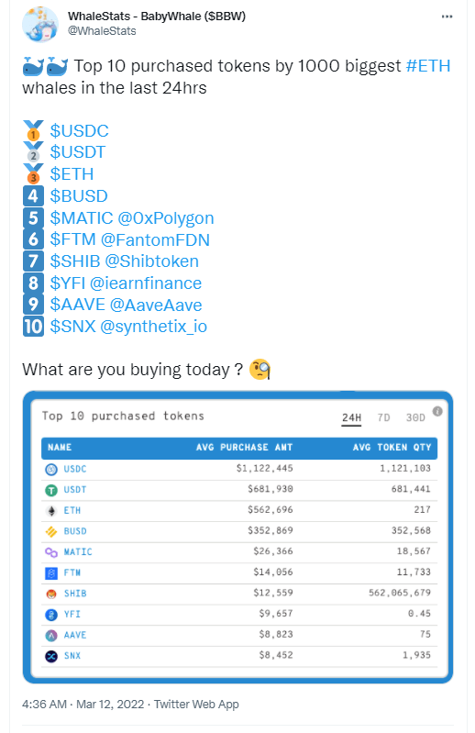Open the WhaleStats profile avatar
This screenshot has height=733, width=475.
click(40, 24)
